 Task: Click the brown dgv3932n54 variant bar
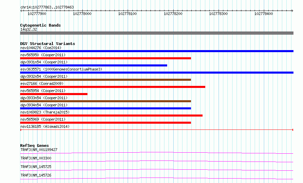pyautogui.click(x=106, y=80)
